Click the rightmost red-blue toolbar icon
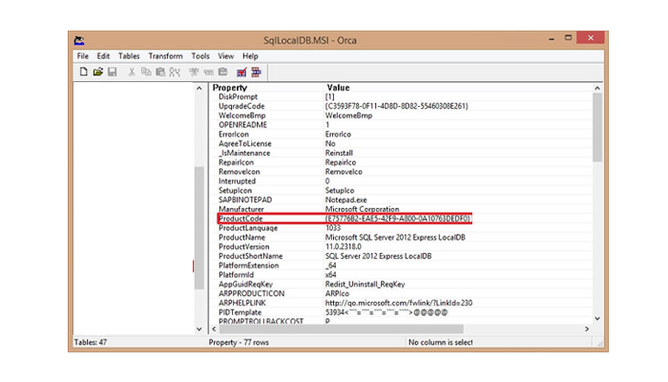 coord(256,72)
